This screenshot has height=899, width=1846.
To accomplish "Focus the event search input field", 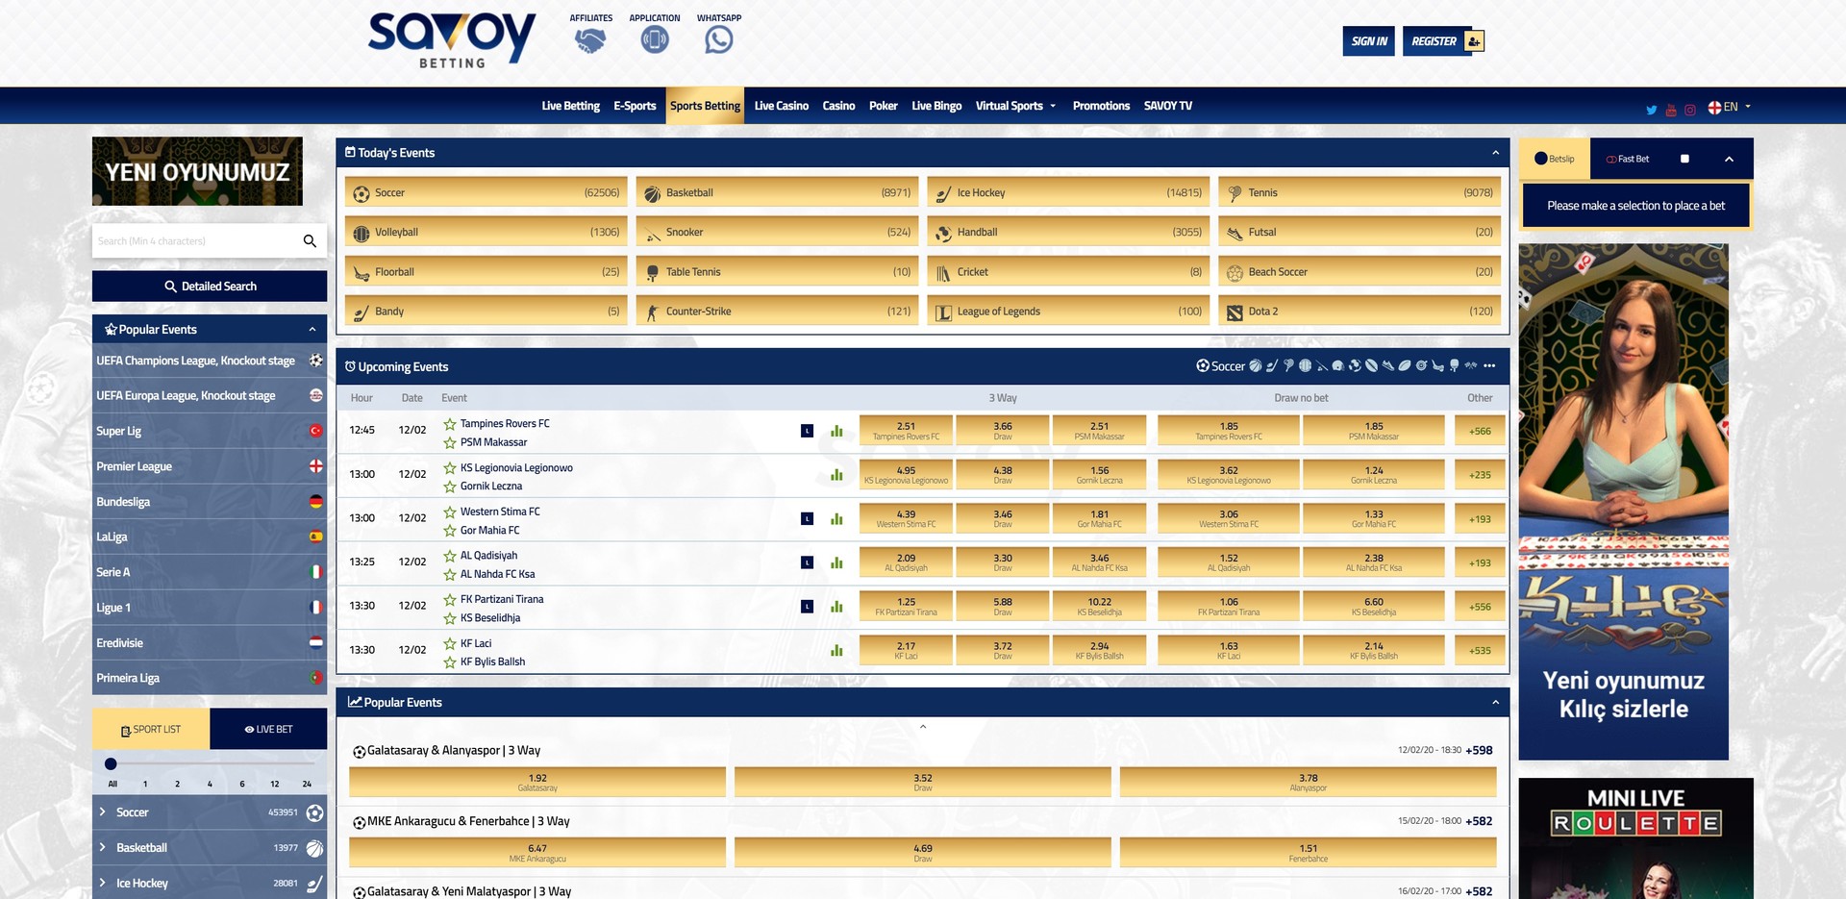I will [196, 240].
